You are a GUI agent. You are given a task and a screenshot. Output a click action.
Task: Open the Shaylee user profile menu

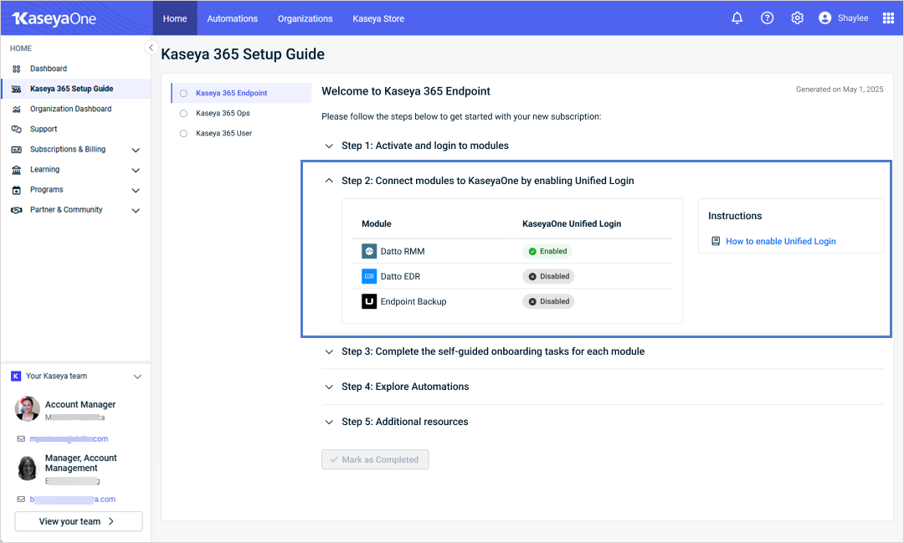tap(843, 18)
